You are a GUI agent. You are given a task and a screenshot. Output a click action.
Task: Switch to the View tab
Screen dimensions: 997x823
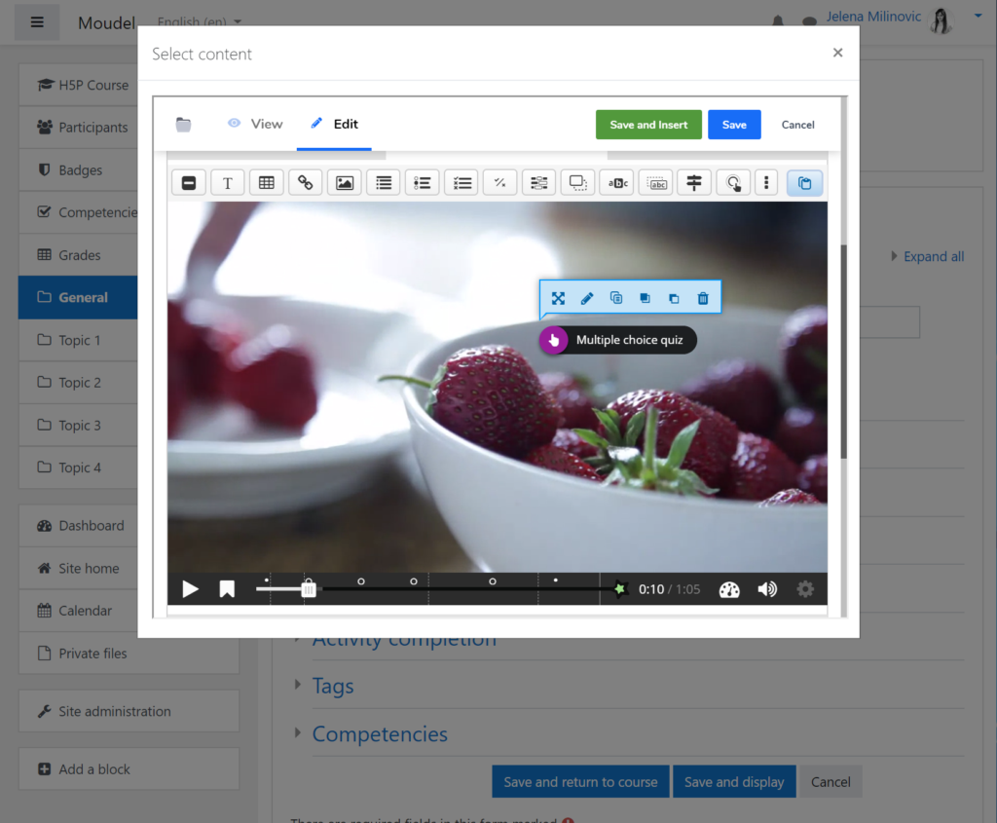[255, 124]
